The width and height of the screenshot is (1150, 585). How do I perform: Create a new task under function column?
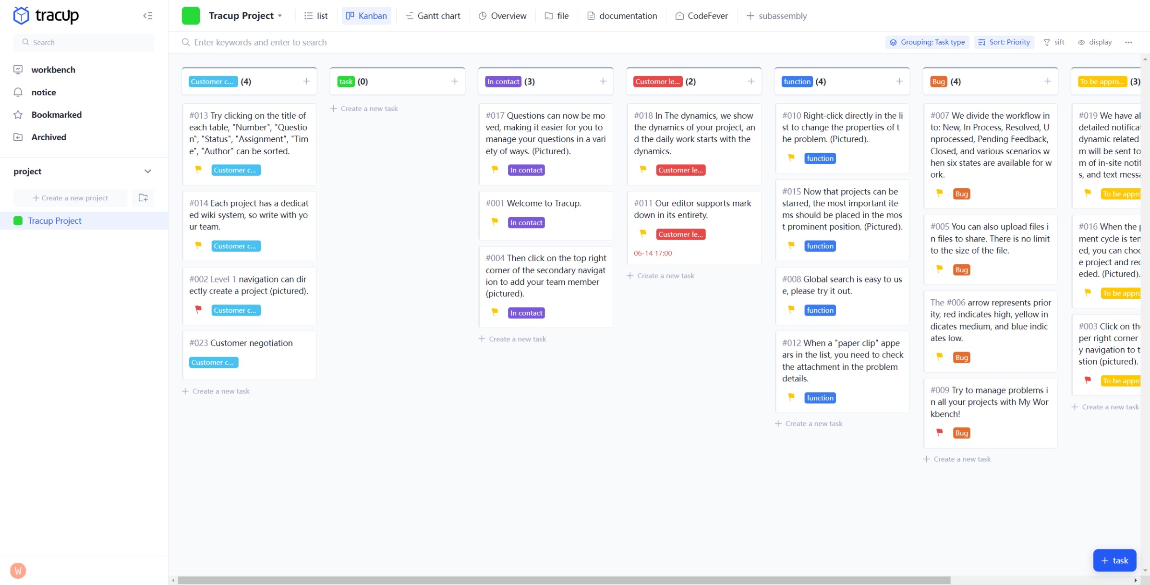pos(809,424)
